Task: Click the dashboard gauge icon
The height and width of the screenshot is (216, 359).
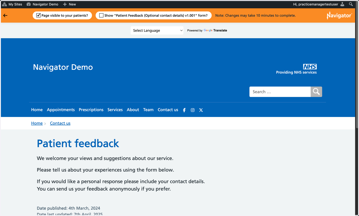Action: click(29, 4)
